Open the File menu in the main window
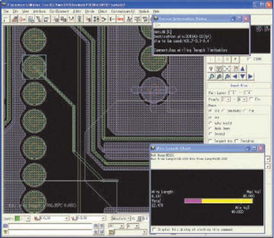Screen dimensions: 274x238 click(6, 11)
